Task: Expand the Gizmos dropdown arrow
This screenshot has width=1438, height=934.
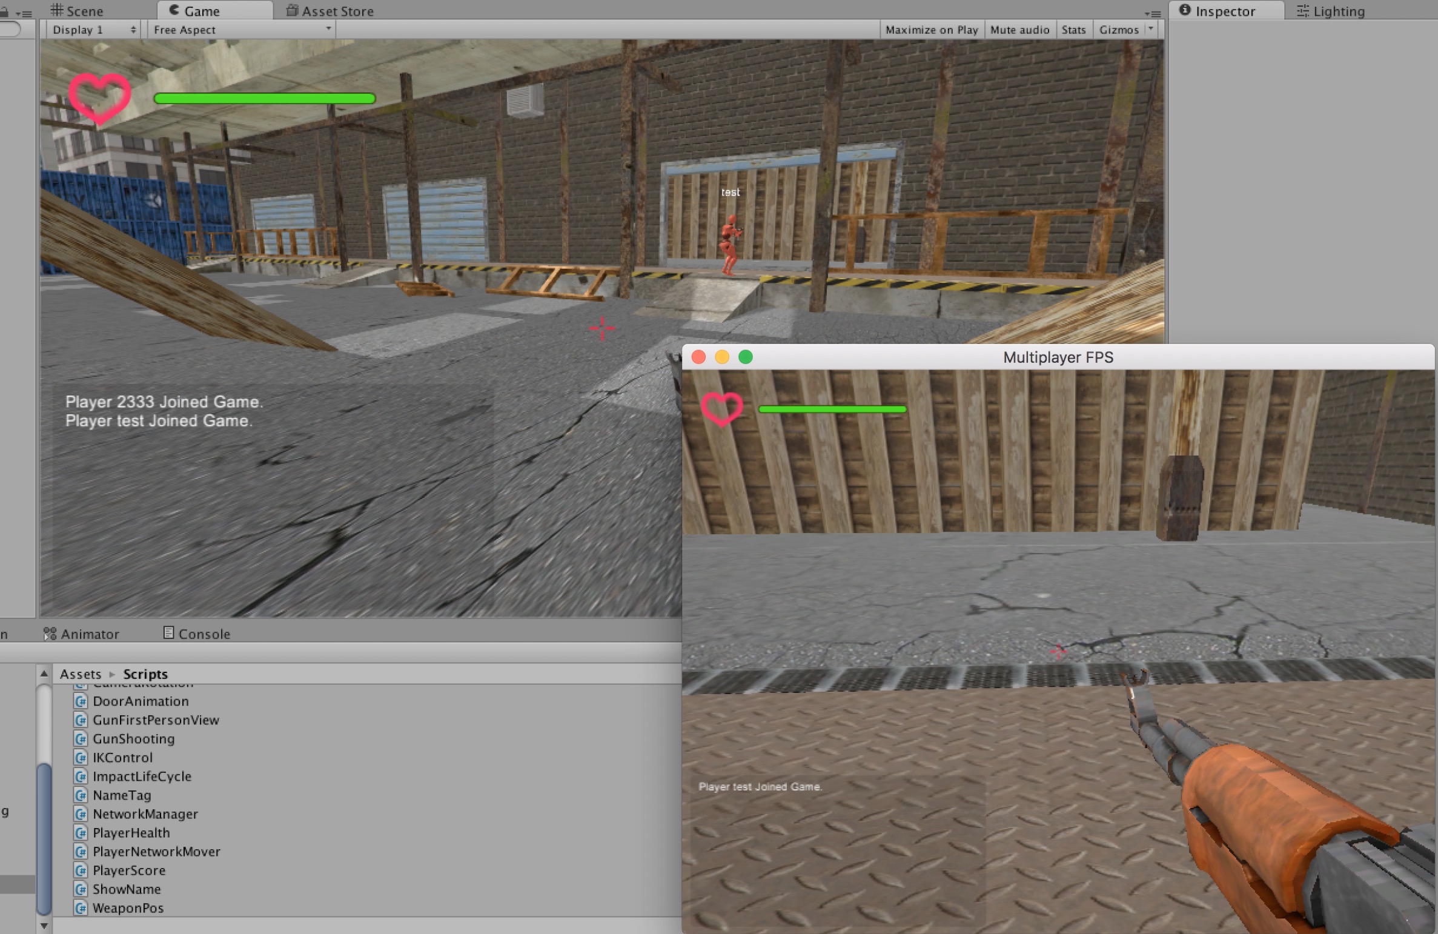Action: click(x=1151, y=29)
